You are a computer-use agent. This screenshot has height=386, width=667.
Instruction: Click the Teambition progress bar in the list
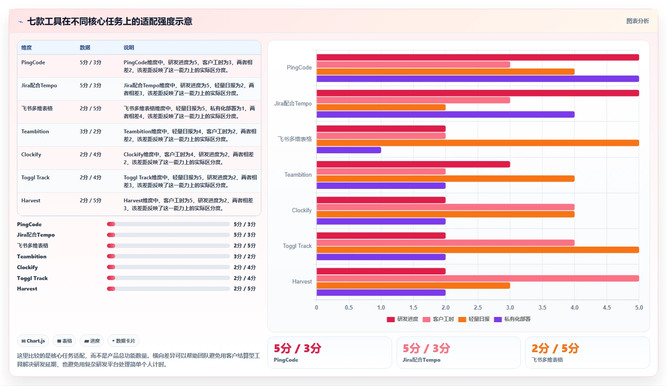click(x=168, y=256)
